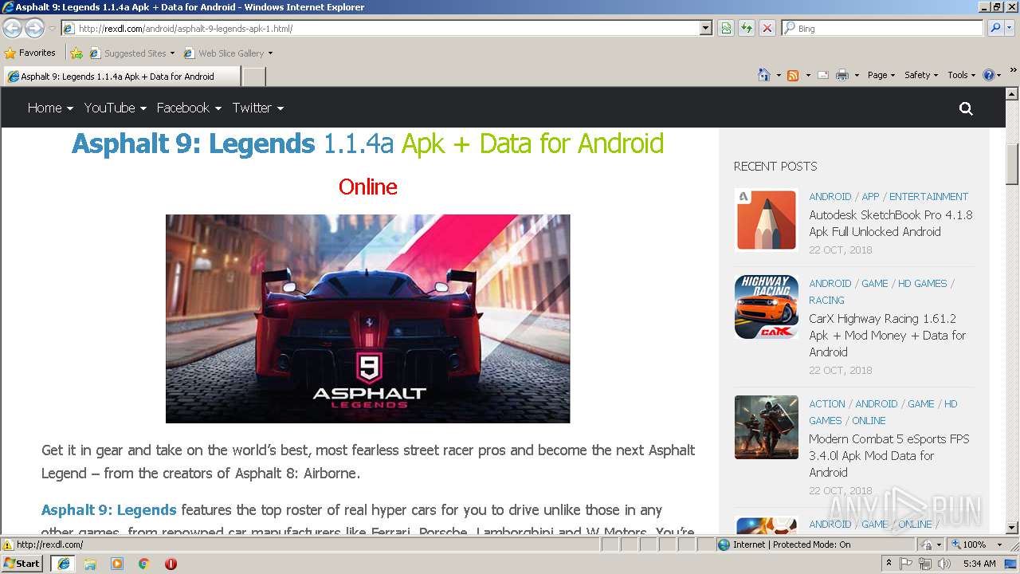Open Page menu dropdown
The height and width of the screenshot is (574, 1020).
(881, 75)
